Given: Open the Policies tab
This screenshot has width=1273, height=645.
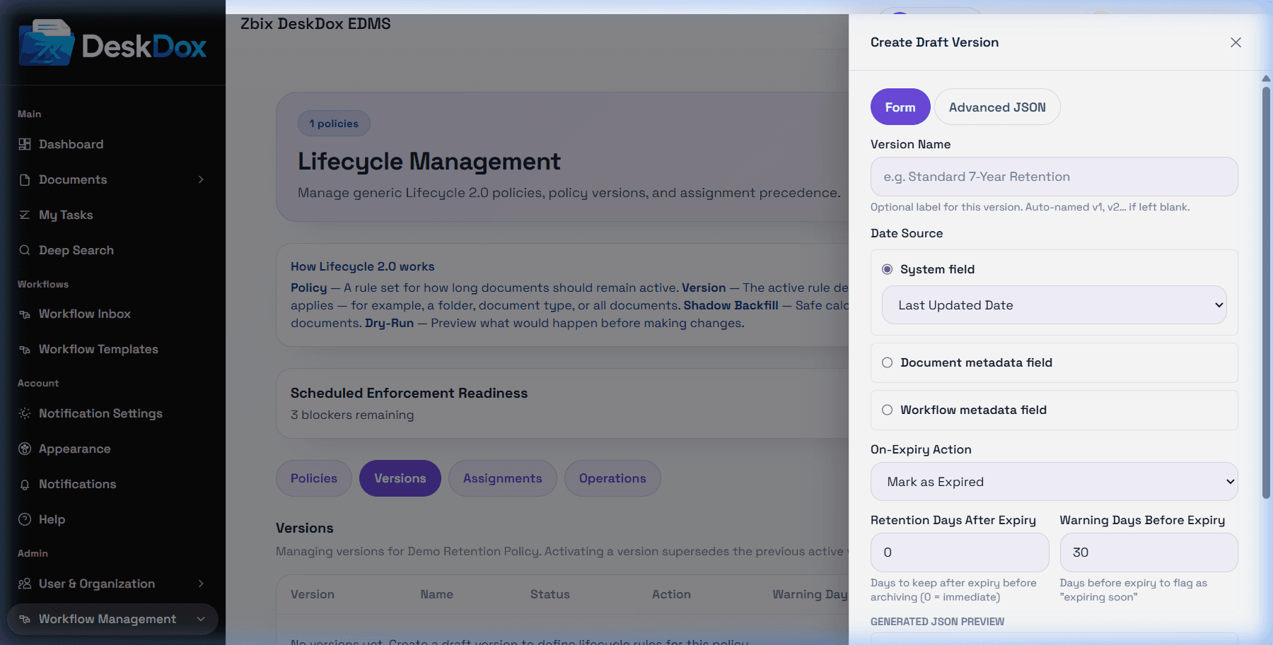Looking at the screenshot, I should (314, 478).
